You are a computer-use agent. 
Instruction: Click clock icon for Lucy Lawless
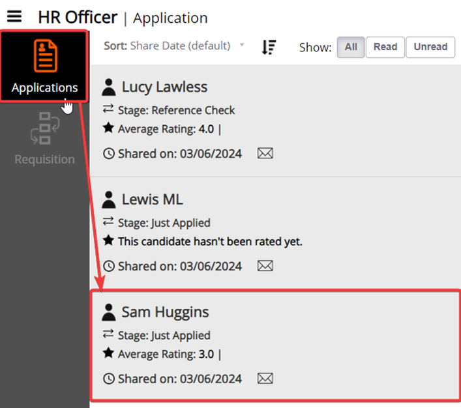coord(109,154)
